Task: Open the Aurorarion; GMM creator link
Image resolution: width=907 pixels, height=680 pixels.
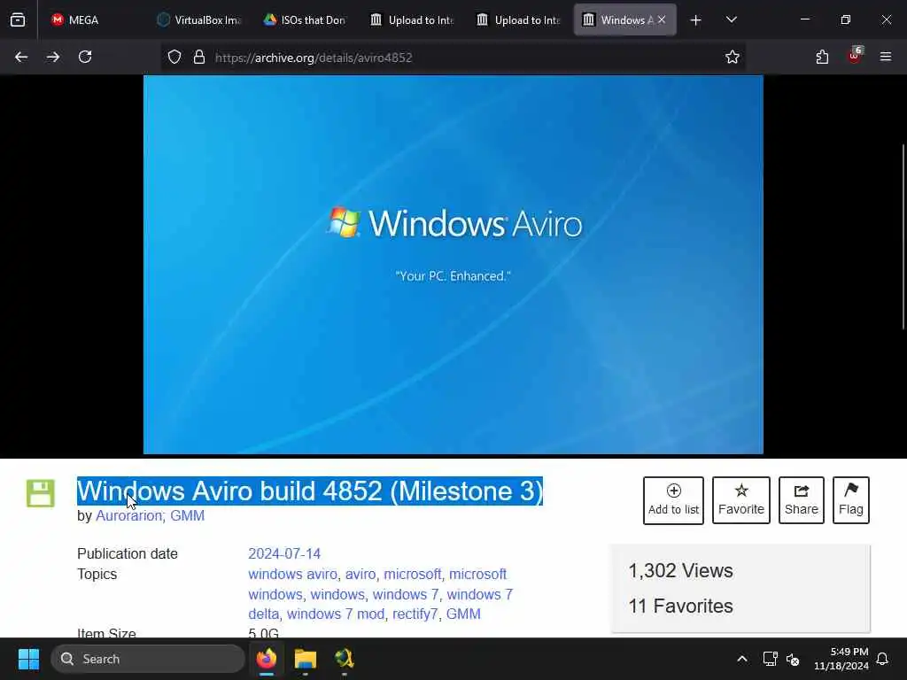Action: [x=150, y=515]
